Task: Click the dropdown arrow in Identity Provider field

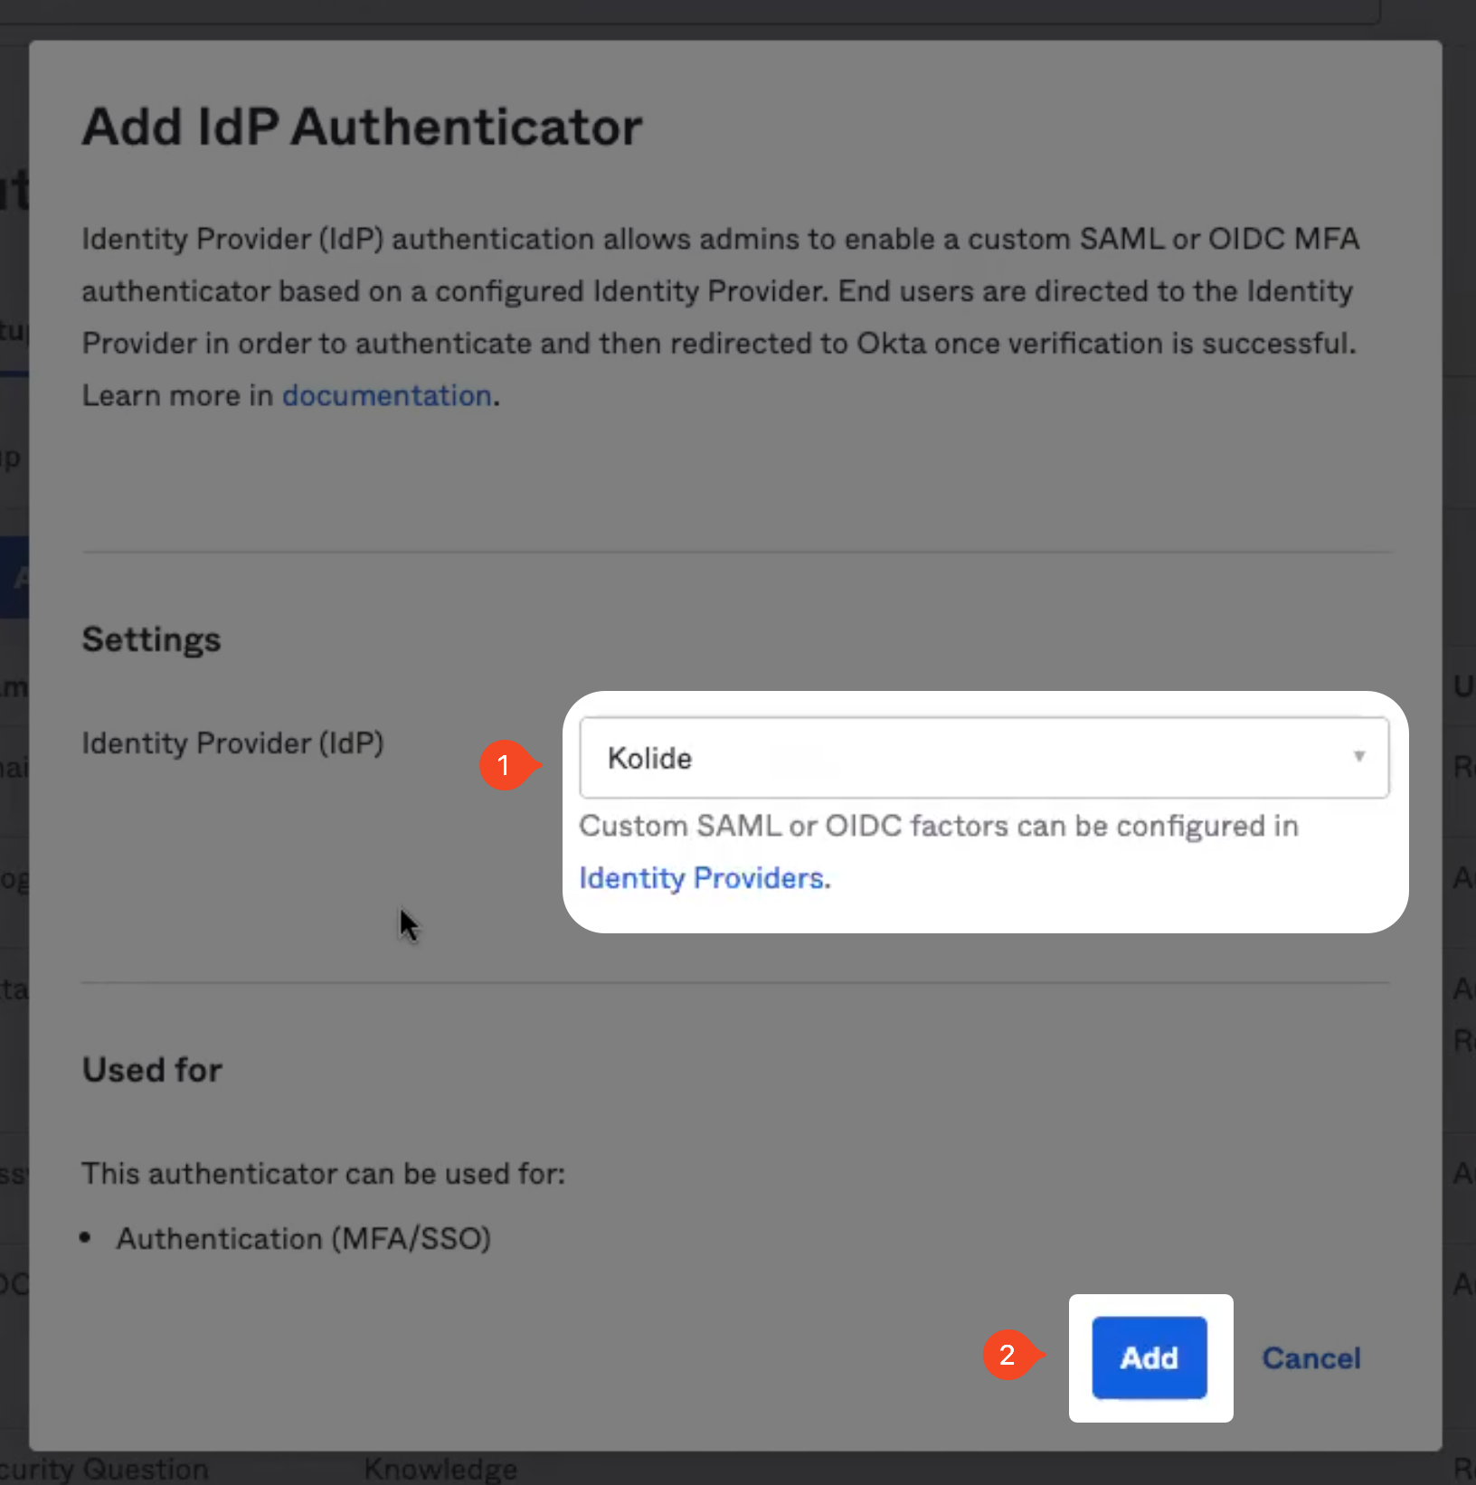Action: (1358, 756)
